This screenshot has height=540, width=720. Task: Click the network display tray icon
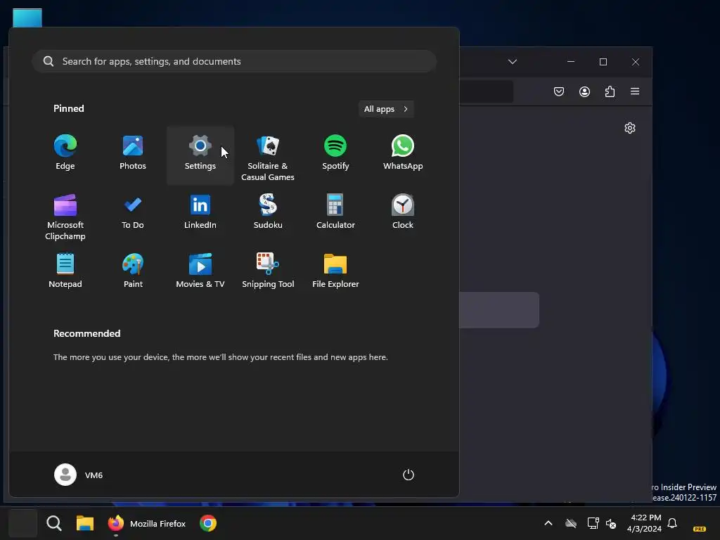[593, 523]
